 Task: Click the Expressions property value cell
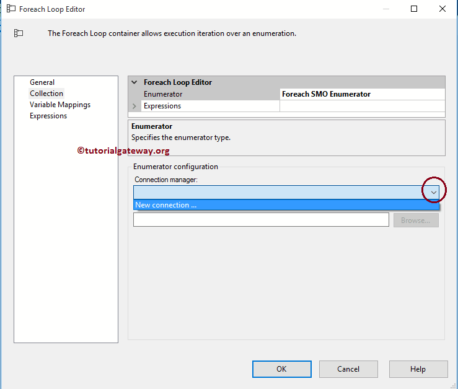362,106
